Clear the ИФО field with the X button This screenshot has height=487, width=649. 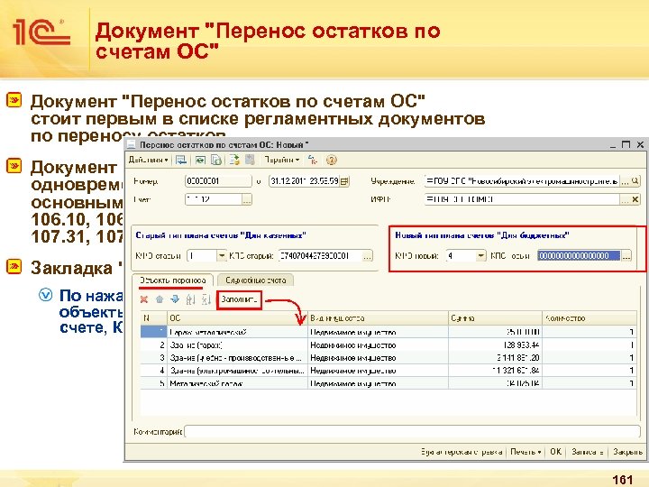[x=635, y=199]
